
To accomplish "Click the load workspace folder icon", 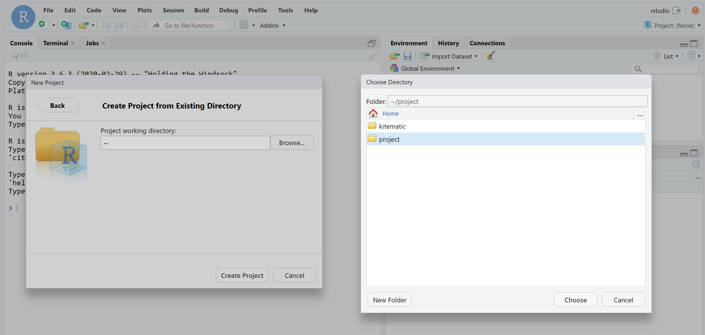I will point(394,56).
